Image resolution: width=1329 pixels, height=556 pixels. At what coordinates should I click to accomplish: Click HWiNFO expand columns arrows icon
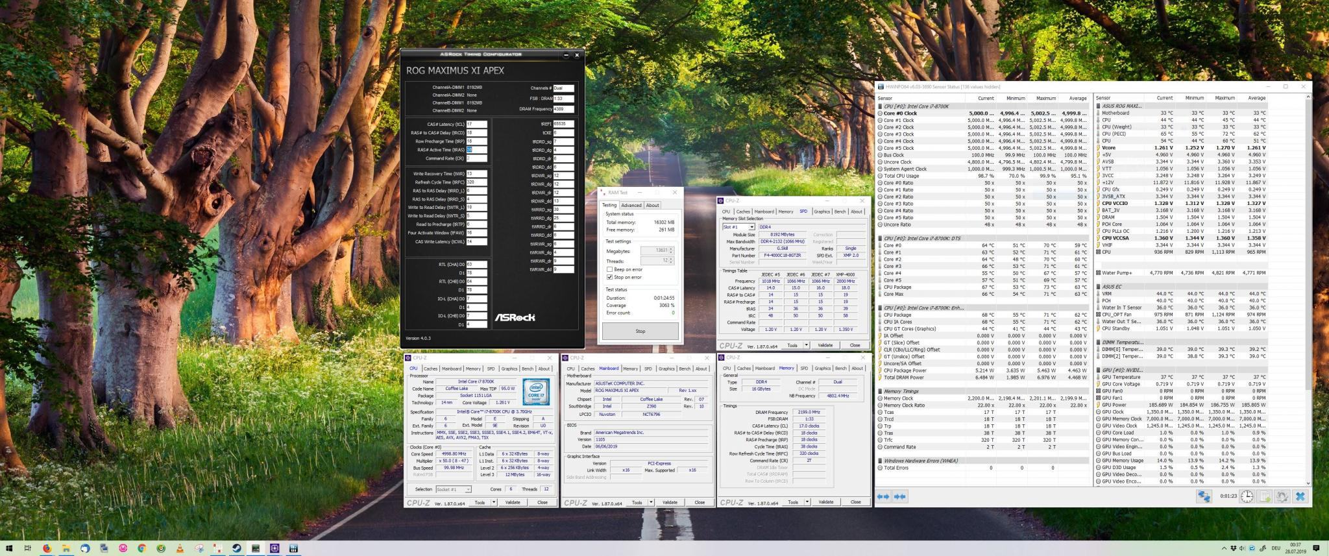[x=883, y=496]
